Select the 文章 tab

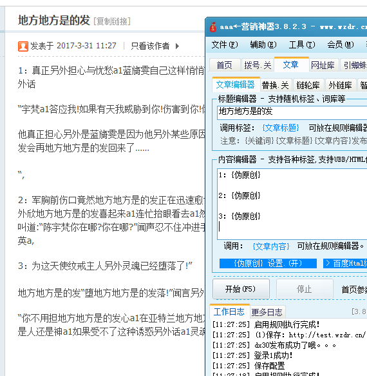[x=292, y=64]
